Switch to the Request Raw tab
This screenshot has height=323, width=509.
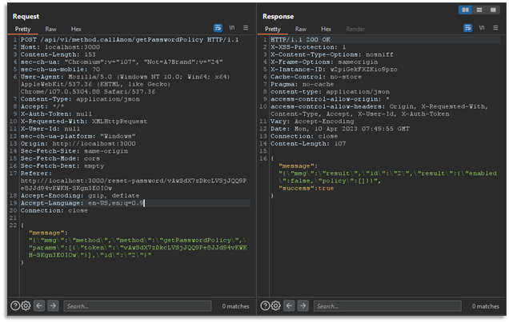50,29
